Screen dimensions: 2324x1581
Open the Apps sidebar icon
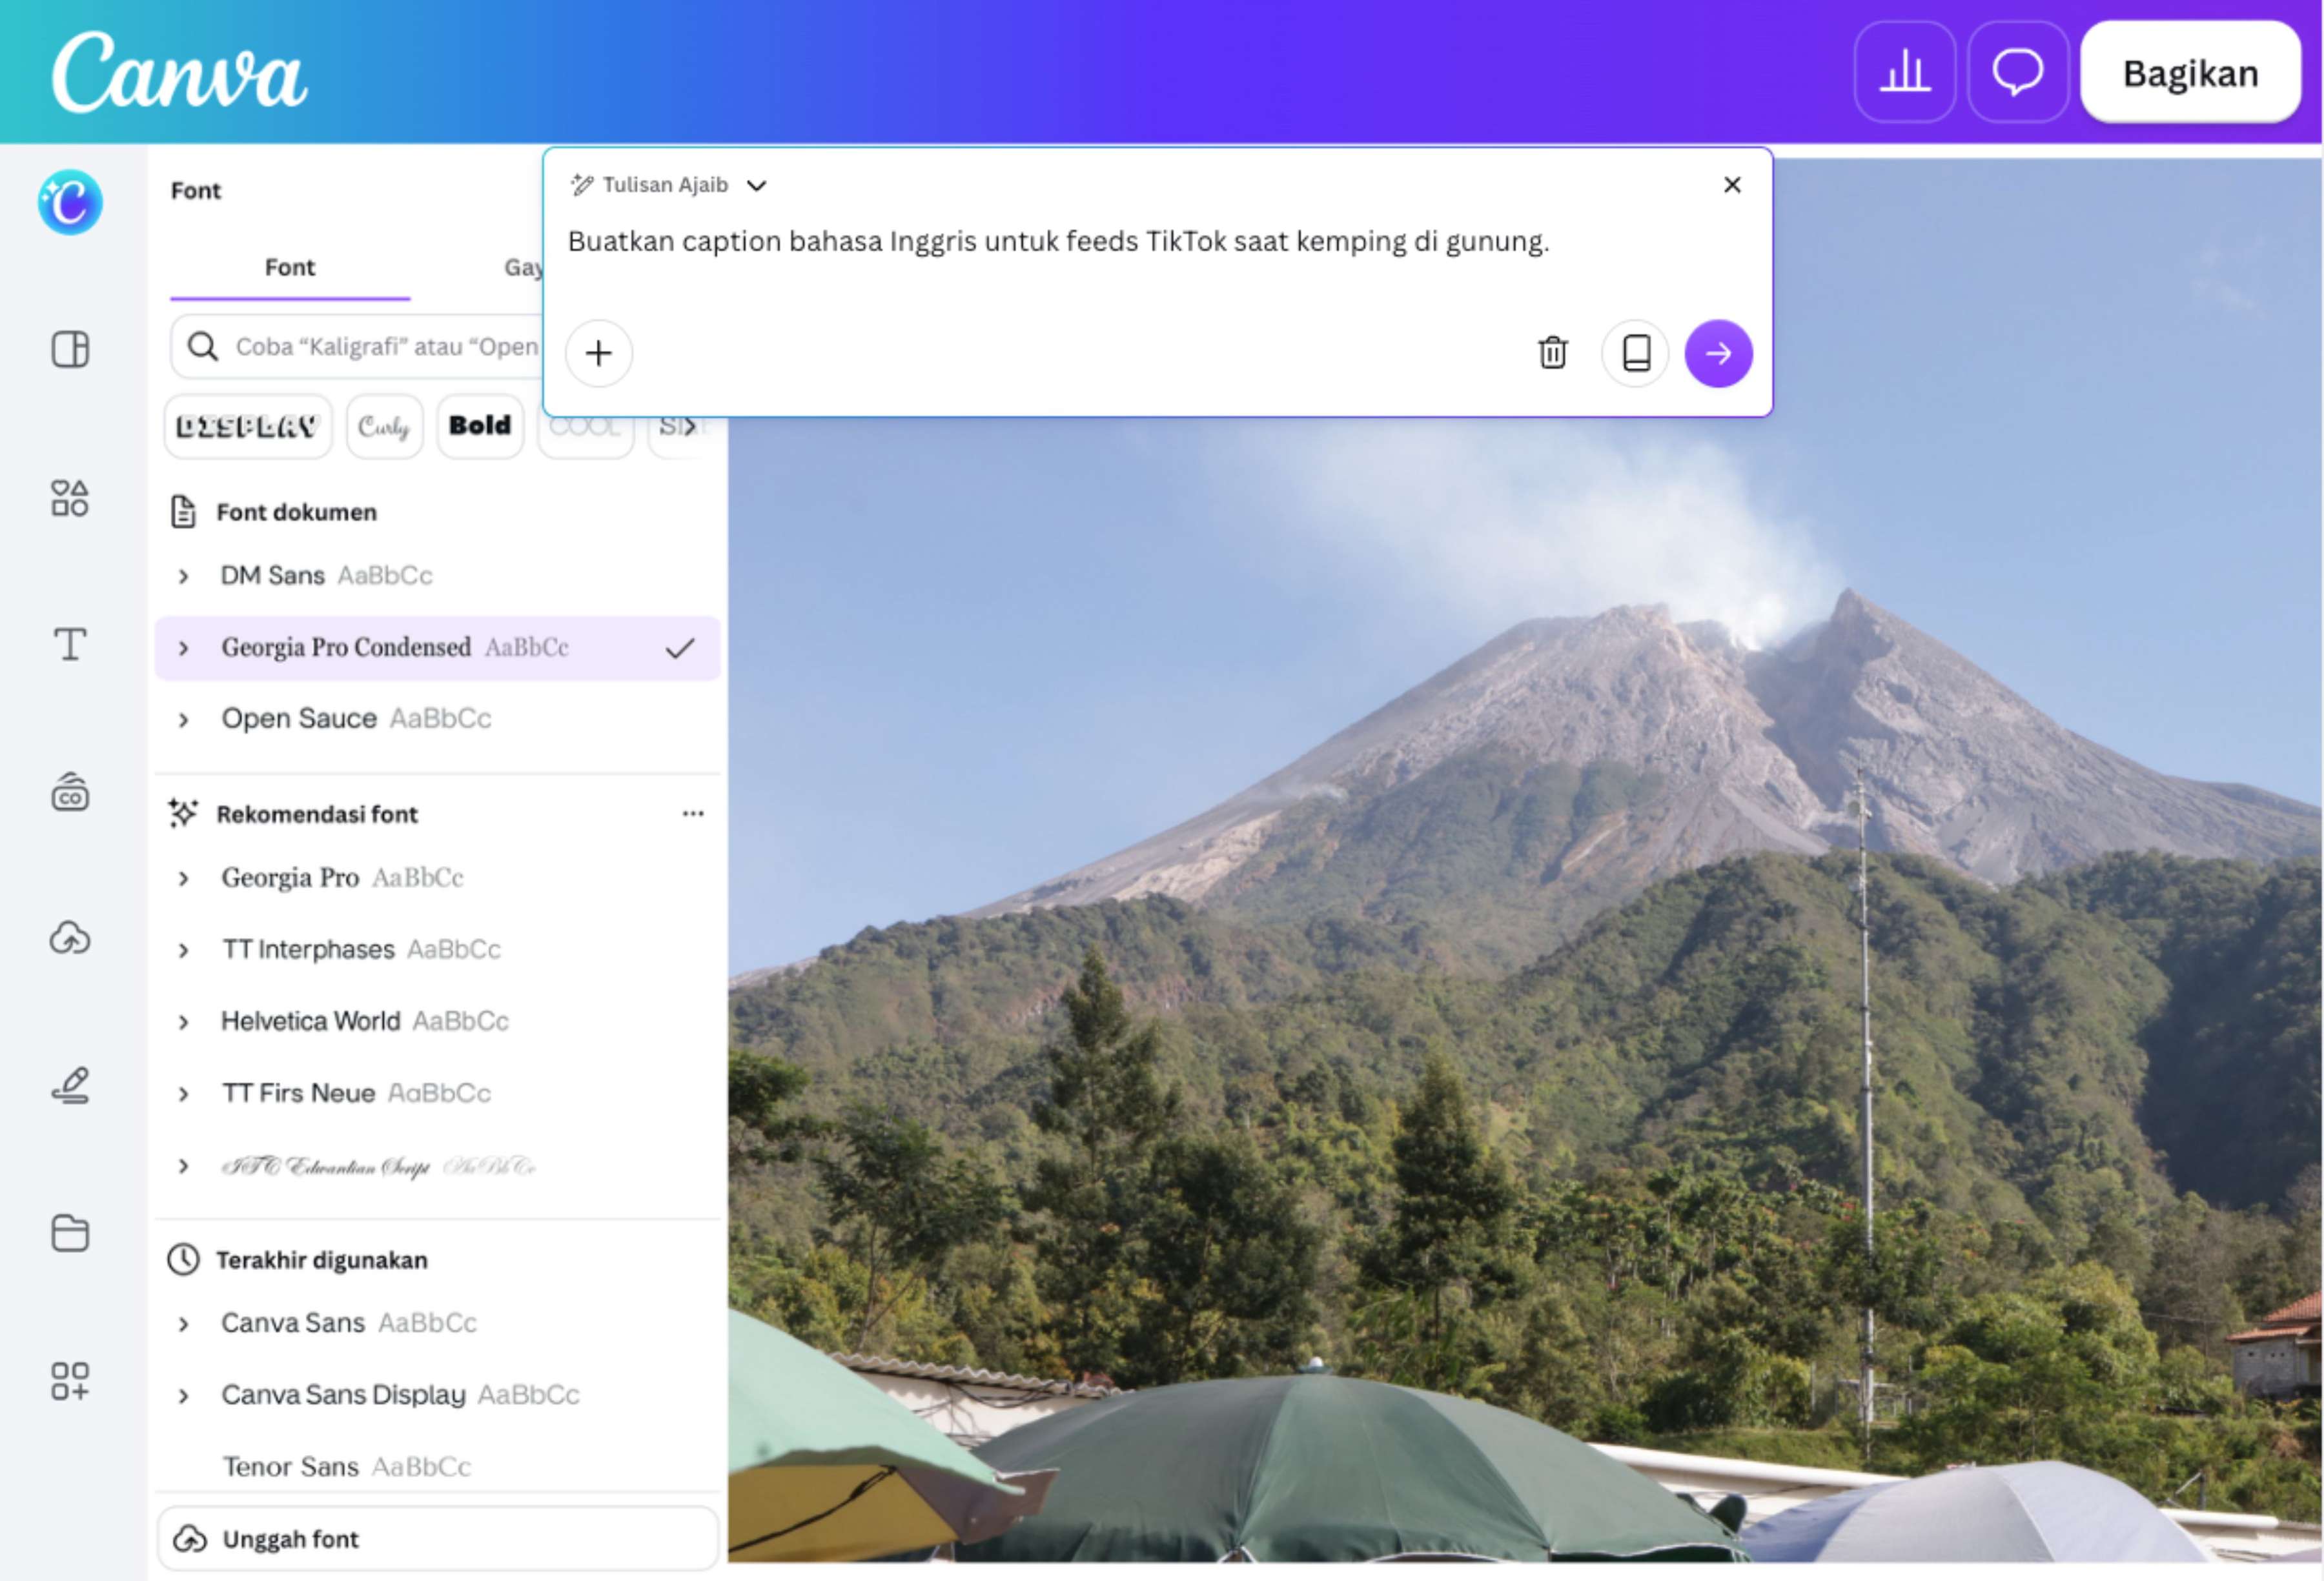click(x=70, y=1380)
